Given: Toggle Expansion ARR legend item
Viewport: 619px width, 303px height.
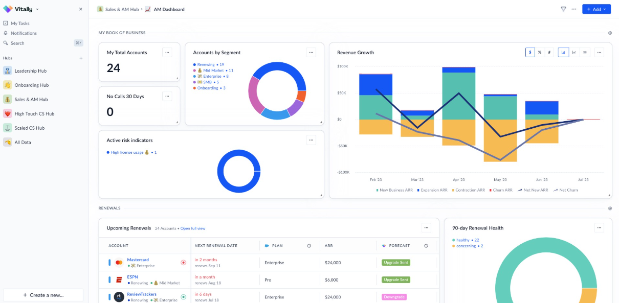Looking at the screenshot, I should click(x=433, y=190).
